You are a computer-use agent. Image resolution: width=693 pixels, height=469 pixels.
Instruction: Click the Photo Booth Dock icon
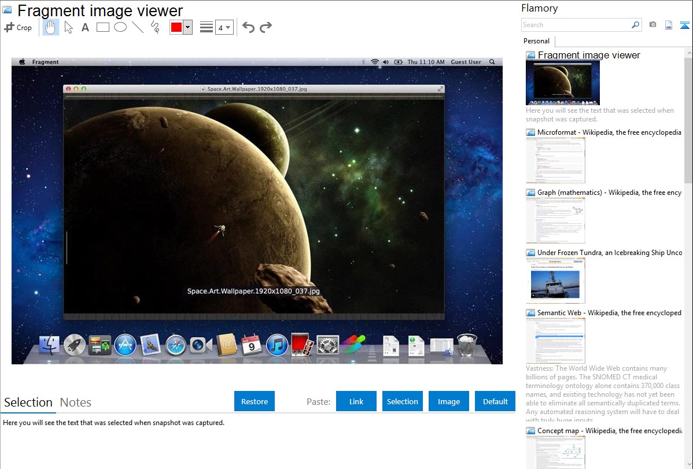tap(303, 345)
